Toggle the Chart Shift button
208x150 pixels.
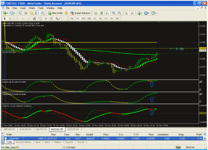(x=132, y=13)
